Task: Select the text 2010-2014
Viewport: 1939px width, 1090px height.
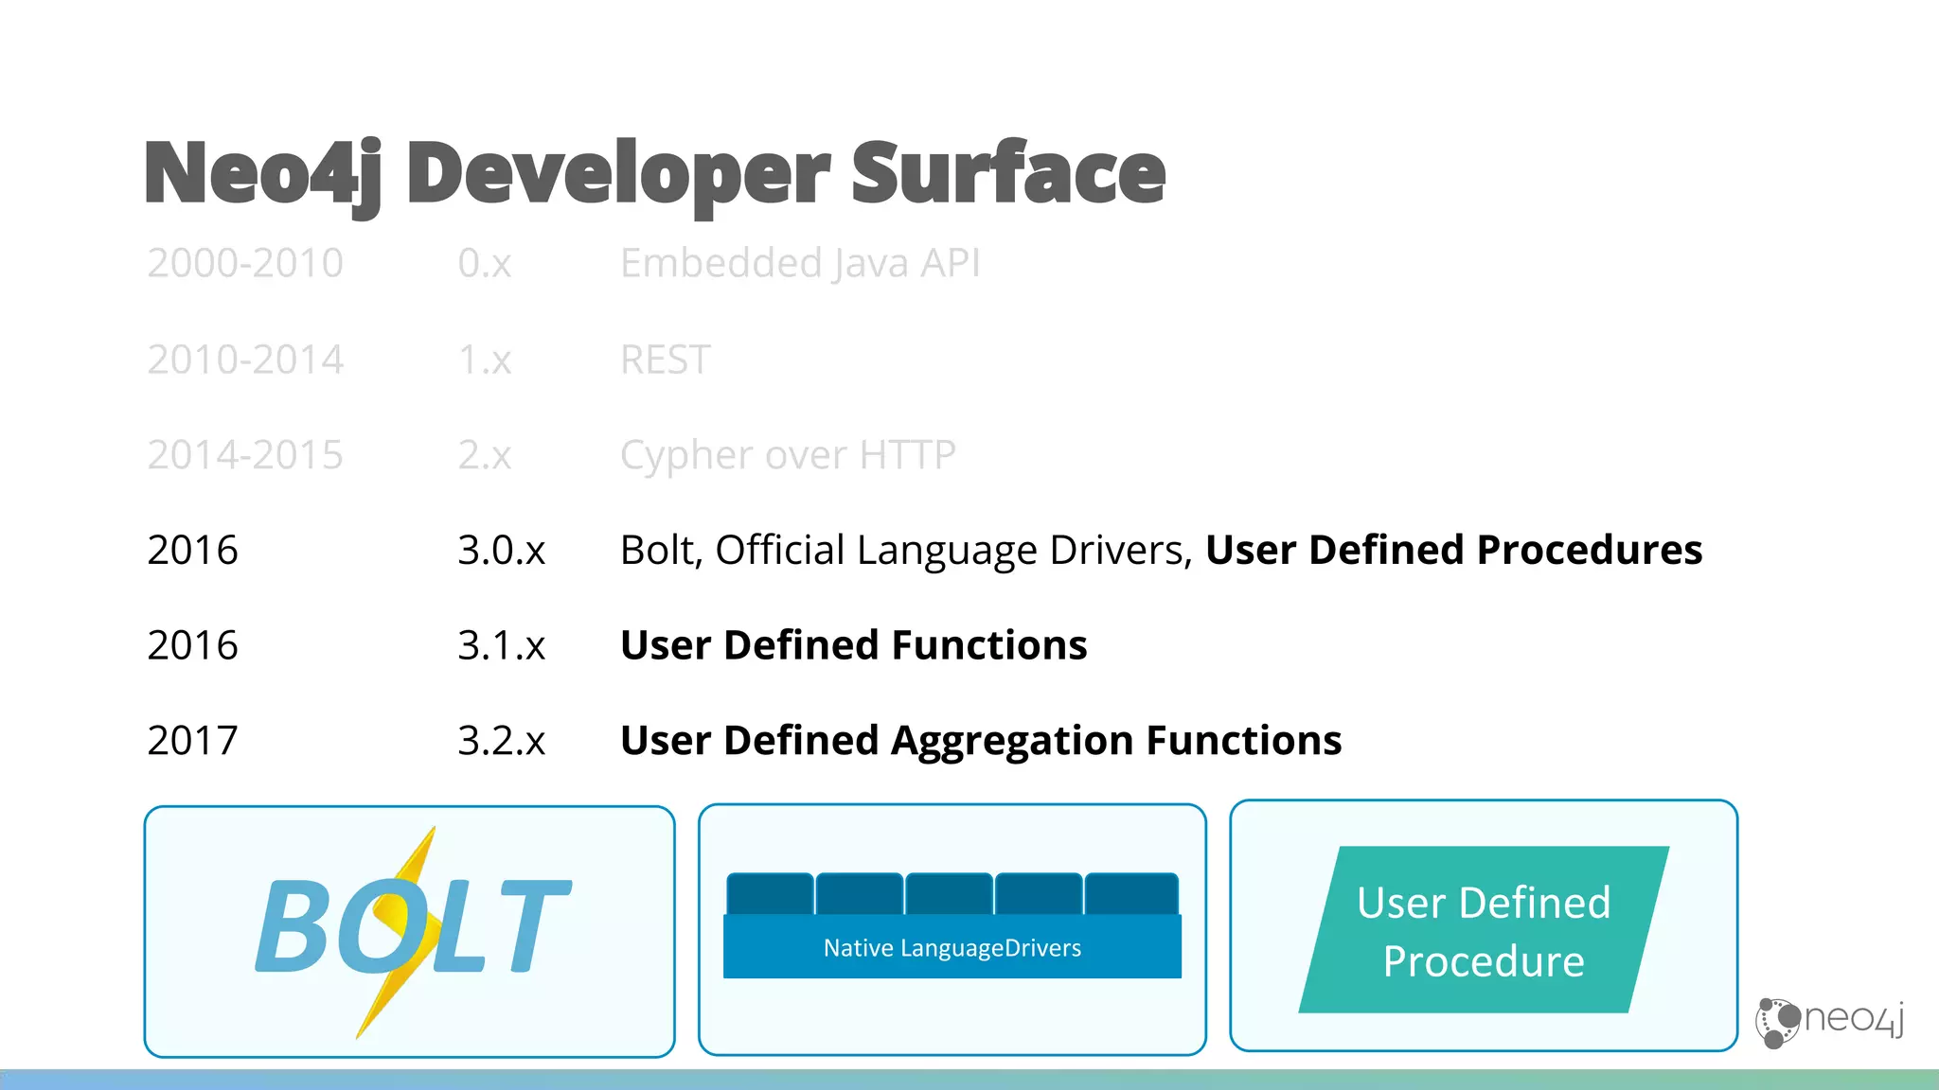Action: [x=245, y=360]
